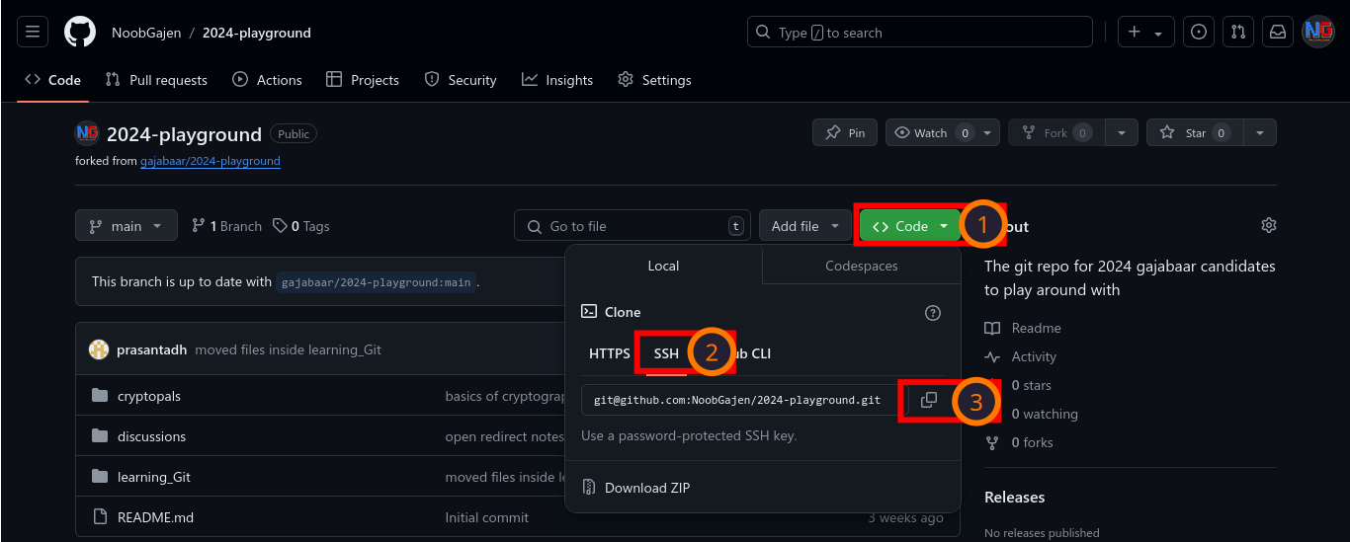Star the repository
This screenshot has height=542, width=1350.
coord(1195,132)
